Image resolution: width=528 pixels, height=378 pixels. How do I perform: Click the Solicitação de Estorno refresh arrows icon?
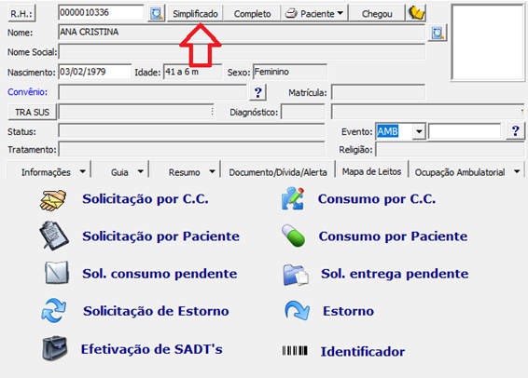click(x=53, y=310)
